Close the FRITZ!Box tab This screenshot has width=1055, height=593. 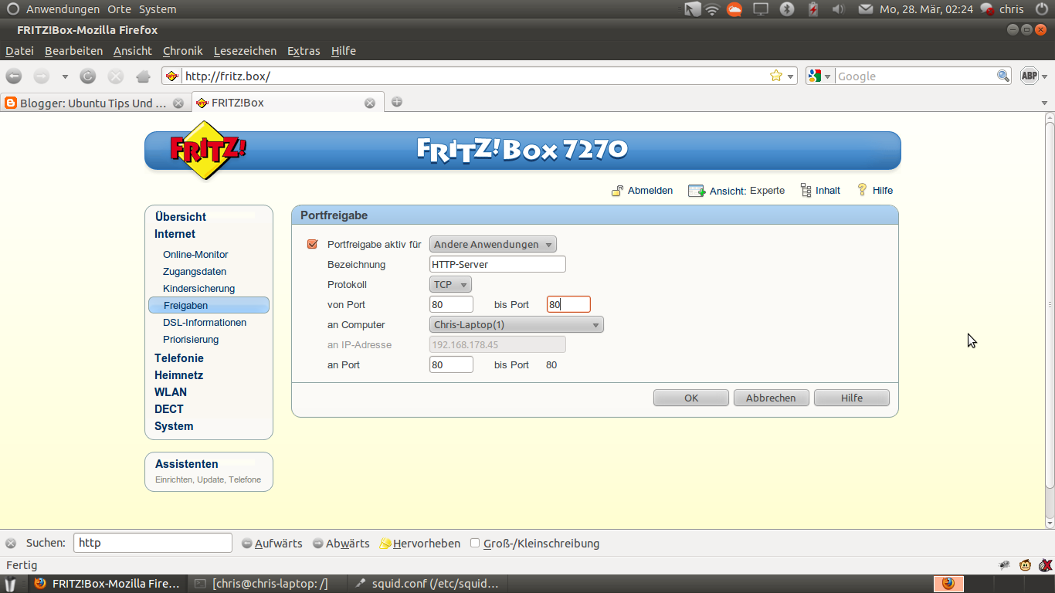coord(370,103)
